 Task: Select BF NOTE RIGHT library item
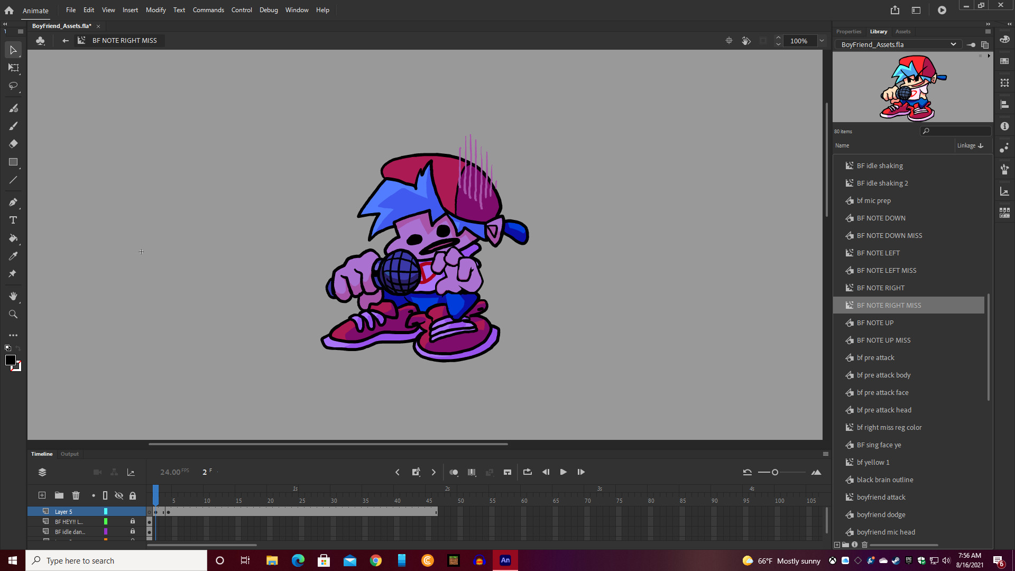pyautogui.click(x=909, y=288)
